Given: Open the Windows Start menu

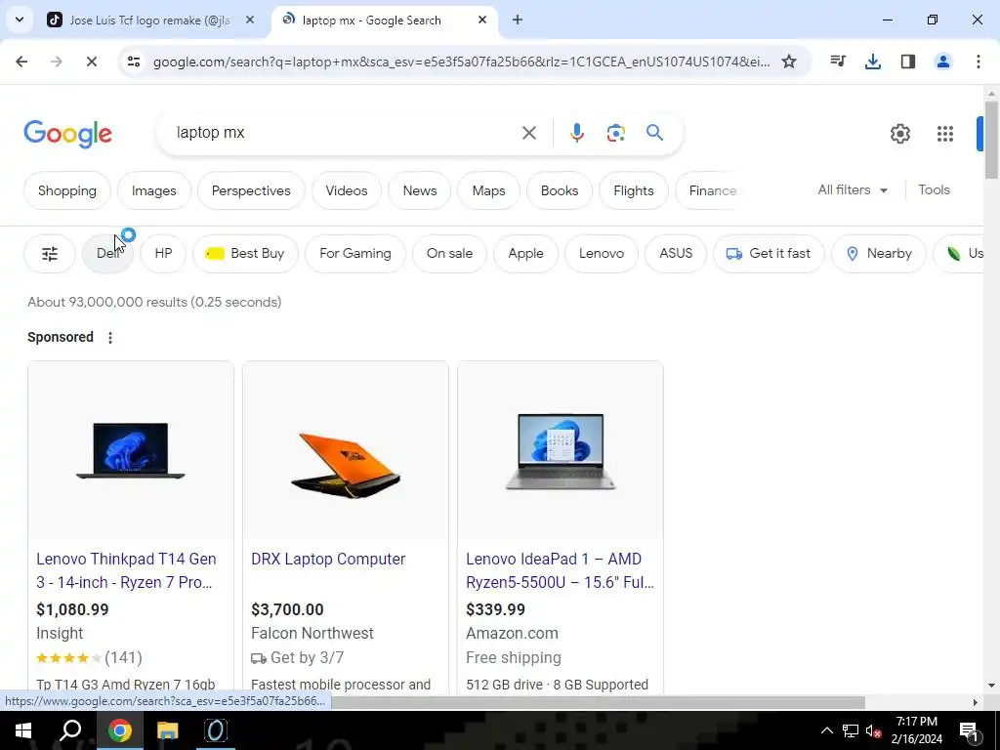Looking at the screenshot, I should 23,730.
